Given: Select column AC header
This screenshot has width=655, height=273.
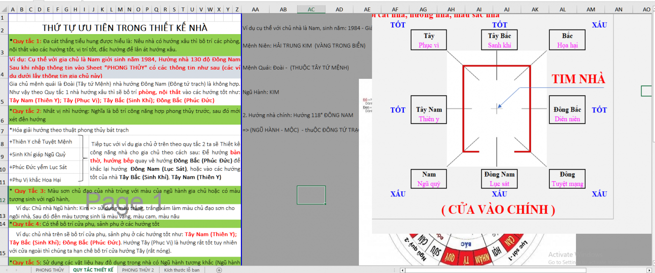Looking at the screenshot, I should tap(311, 9).
